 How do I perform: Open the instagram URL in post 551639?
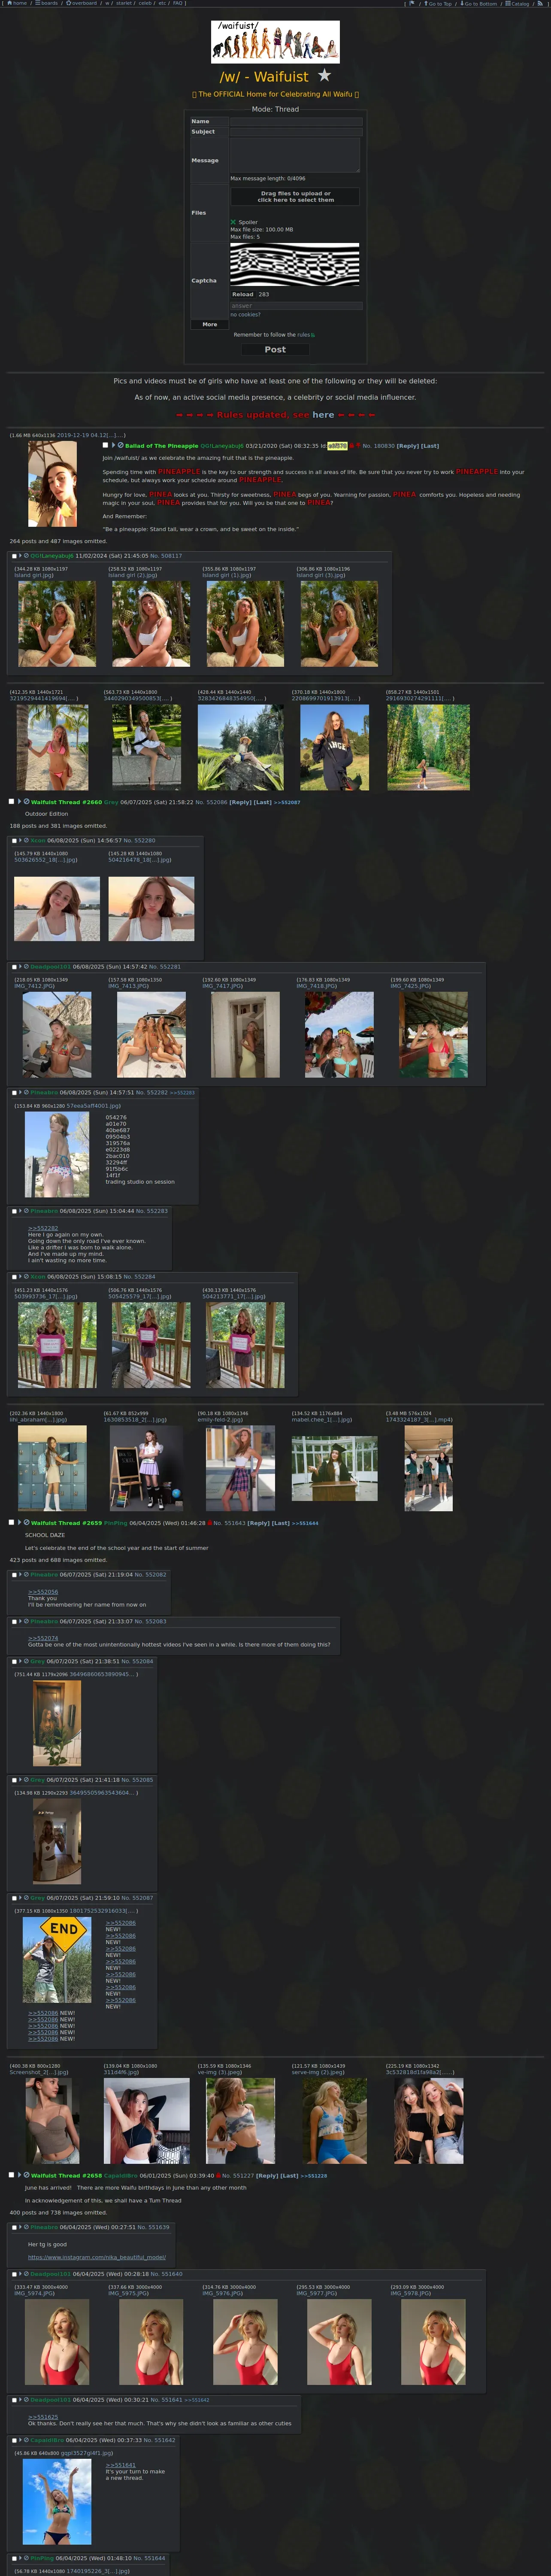[x=97, y=2257]
